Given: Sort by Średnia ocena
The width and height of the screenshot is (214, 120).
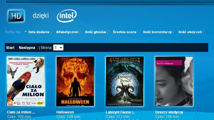Looking at the screenshot, I should point(125,32).
